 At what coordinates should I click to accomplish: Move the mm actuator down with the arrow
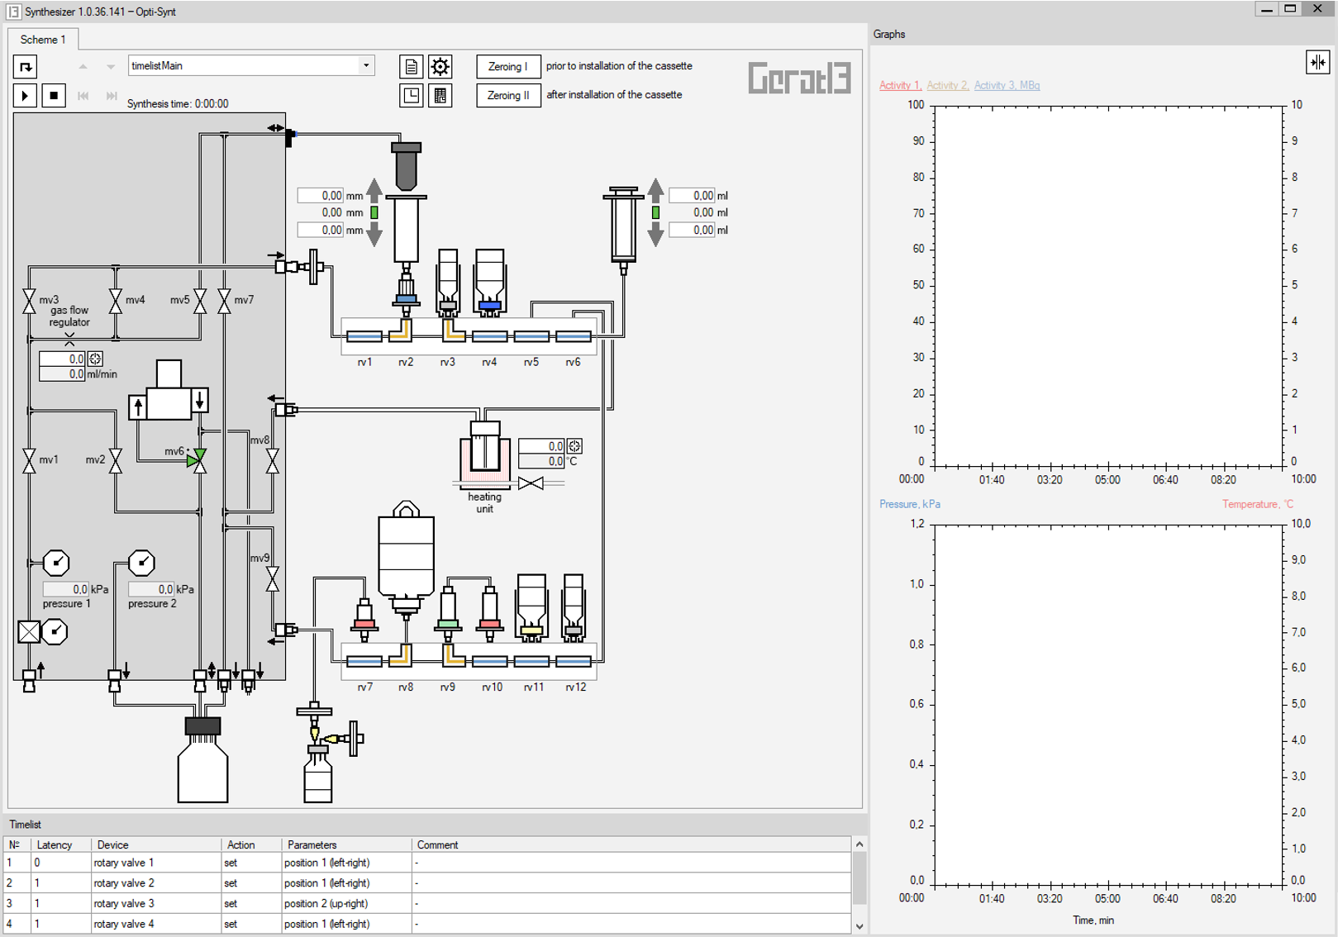[x=374, y=235]
